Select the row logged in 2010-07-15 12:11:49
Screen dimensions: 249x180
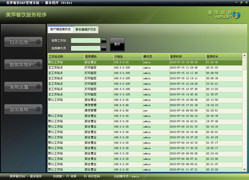pos(145,73)
